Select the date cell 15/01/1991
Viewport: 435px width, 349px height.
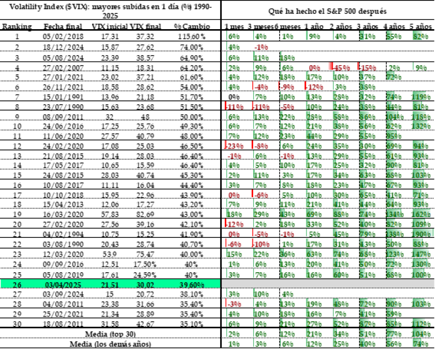tap(63, 97)
